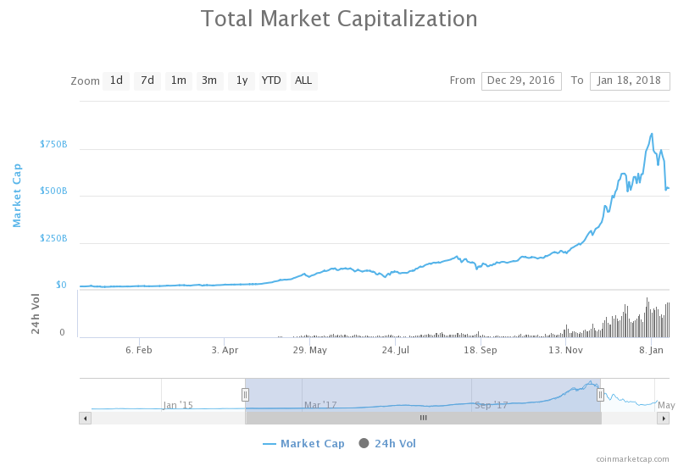Set zoom range to 1d
The image size is (678, 466).
click(116, 80)
